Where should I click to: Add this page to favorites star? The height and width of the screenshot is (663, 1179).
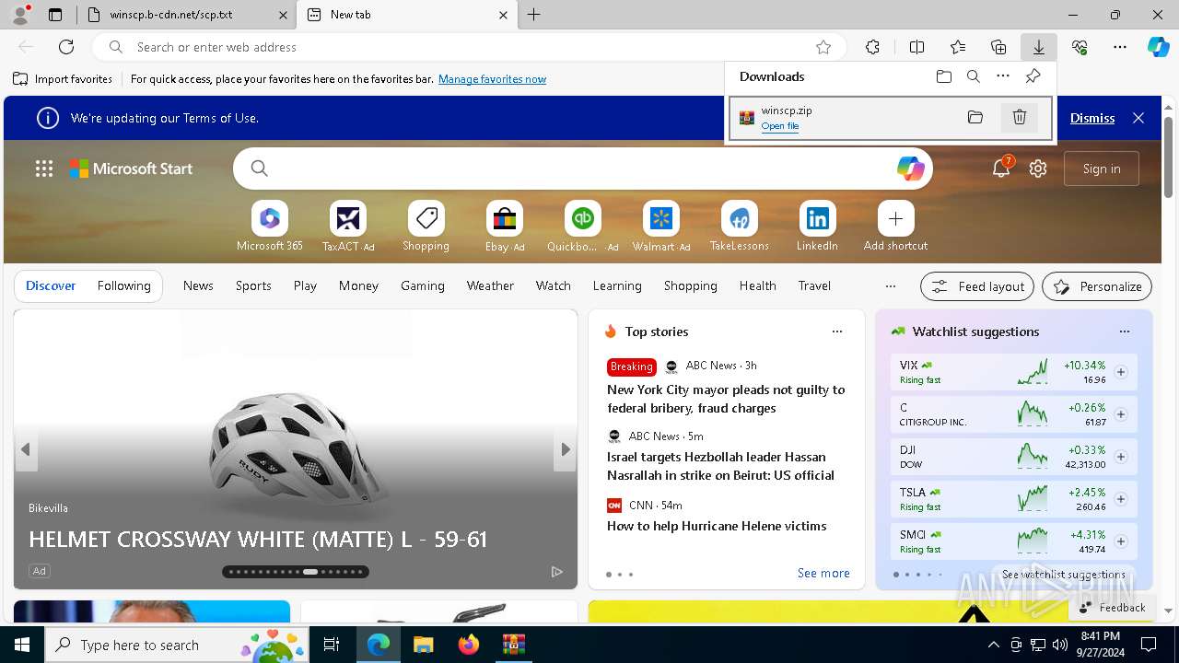[x=823, y=47]
